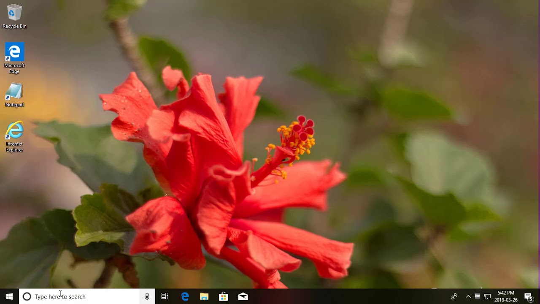Open the Mail app from taskbar
The image size is (540, 304).
243,296
